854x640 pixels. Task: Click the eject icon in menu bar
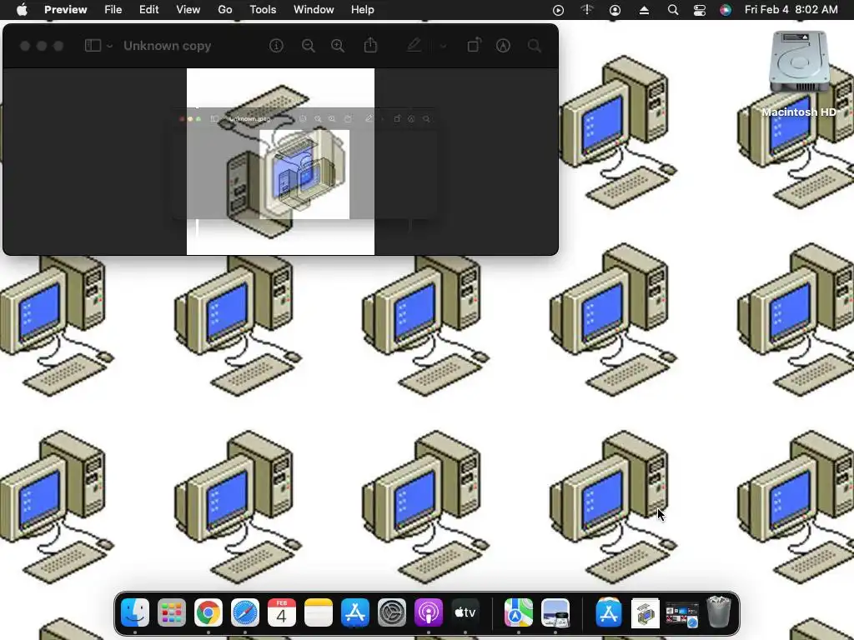(644, 10)
